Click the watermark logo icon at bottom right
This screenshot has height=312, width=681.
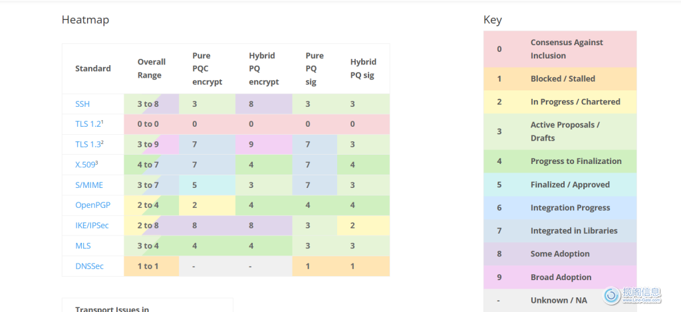[612, 295]
